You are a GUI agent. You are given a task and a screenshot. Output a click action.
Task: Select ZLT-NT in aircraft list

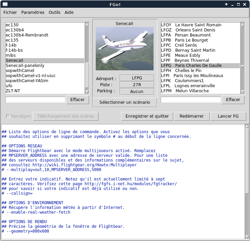[45, 91]
